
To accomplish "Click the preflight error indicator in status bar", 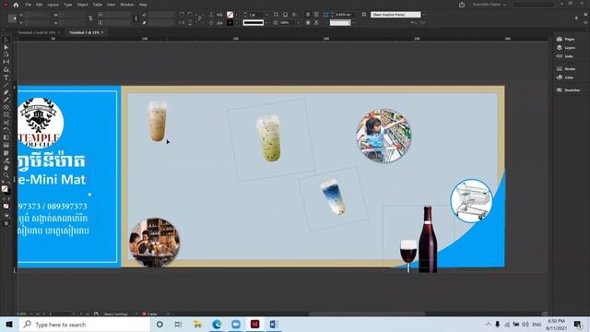I will tap(144, 314).
